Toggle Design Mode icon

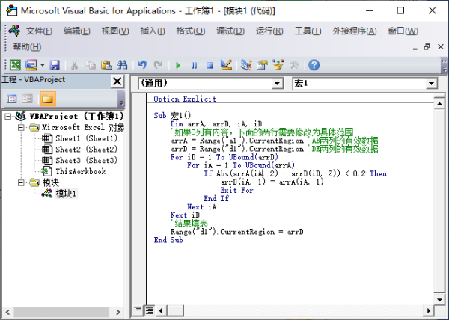click(227, 65)
